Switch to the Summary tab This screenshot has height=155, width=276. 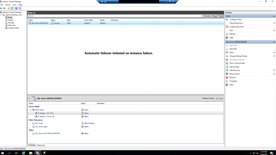32,145
